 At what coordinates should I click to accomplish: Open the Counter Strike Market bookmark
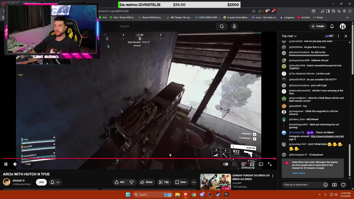pyautogui.click(x=236, y=17)
